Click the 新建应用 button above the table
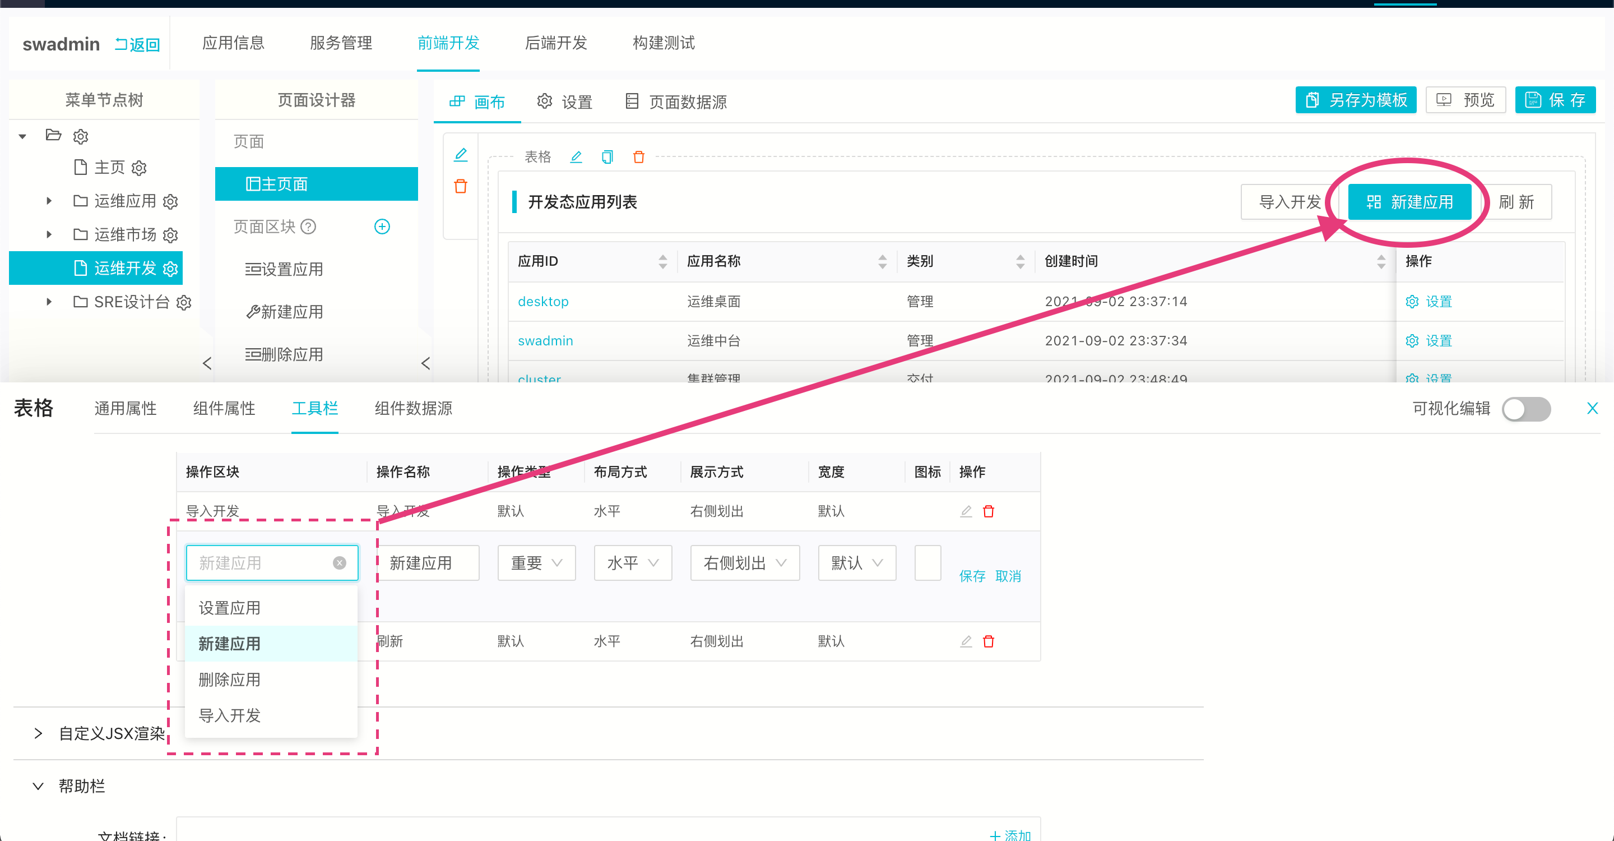This screenshot has width=1614, height=841. pos(1410,202)
